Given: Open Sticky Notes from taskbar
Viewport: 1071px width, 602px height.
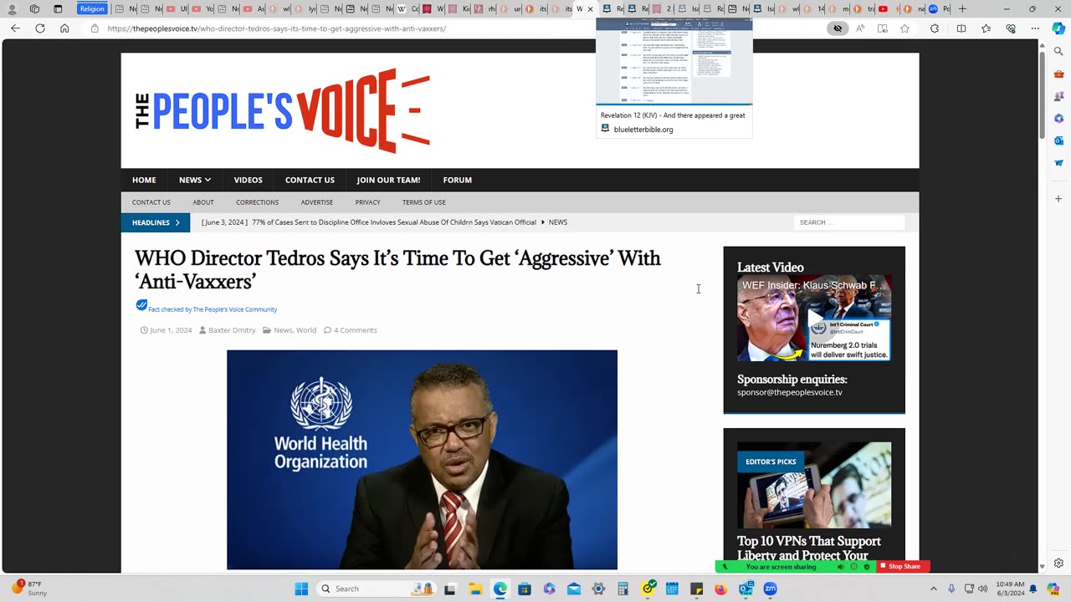Looking at the screenshot, I should tap(696, 589).
